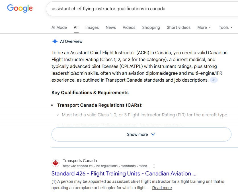Go to the News tab
The height and width of the screenshot is (194, 238).
point(111,27)
